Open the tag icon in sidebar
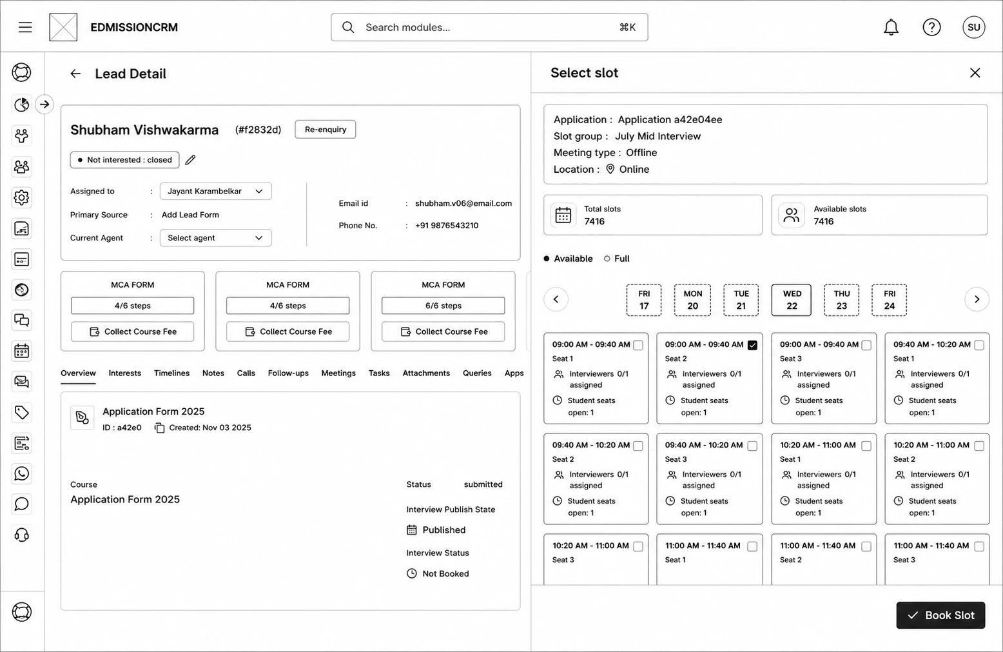This screenshot has width=1003, height=652. click(x=22, y=412)
